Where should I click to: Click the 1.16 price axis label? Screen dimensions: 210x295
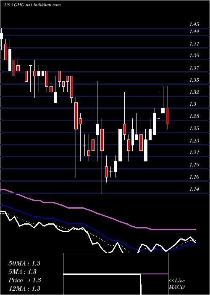point(194,177)
